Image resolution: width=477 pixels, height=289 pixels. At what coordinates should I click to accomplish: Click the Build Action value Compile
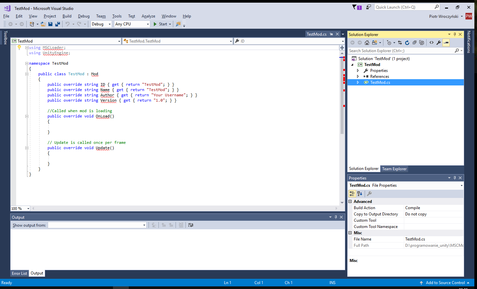pyautogui.click(x=412, y=208)
